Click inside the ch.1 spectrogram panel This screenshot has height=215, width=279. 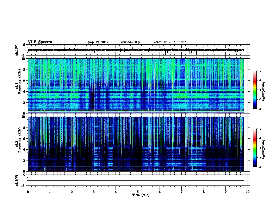[x=136, y=86]
